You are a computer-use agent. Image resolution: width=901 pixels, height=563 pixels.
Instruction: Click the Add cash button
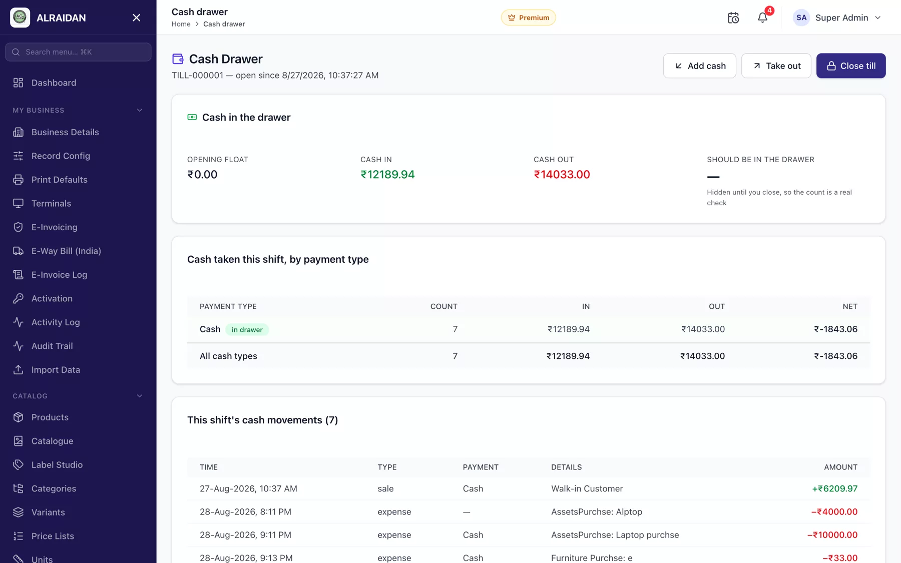699,66
